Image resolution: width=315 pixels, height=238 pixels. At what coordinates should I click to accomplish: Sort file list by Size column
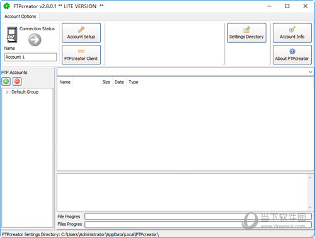point(106,82)
